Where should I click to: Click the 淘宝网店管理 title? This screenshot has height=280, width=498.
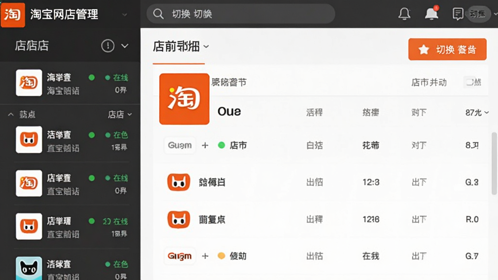[x=64, y=14]
